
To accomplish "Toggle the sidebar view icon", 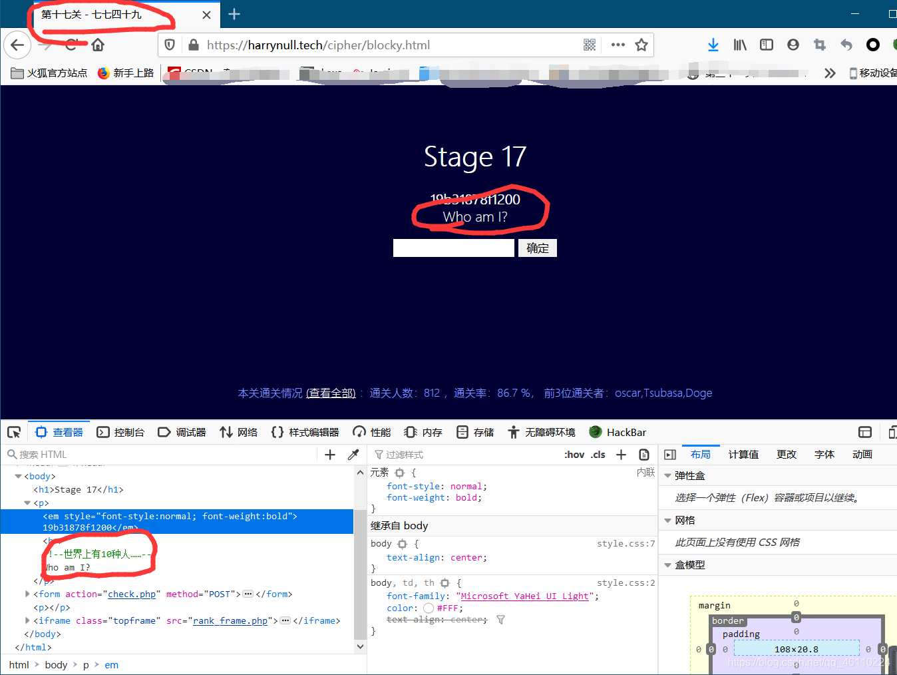I will [767, 45].
